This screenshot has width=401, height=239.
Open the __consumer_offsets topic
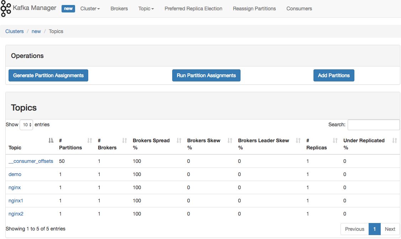pyautogui.click(x=31, y=161)
